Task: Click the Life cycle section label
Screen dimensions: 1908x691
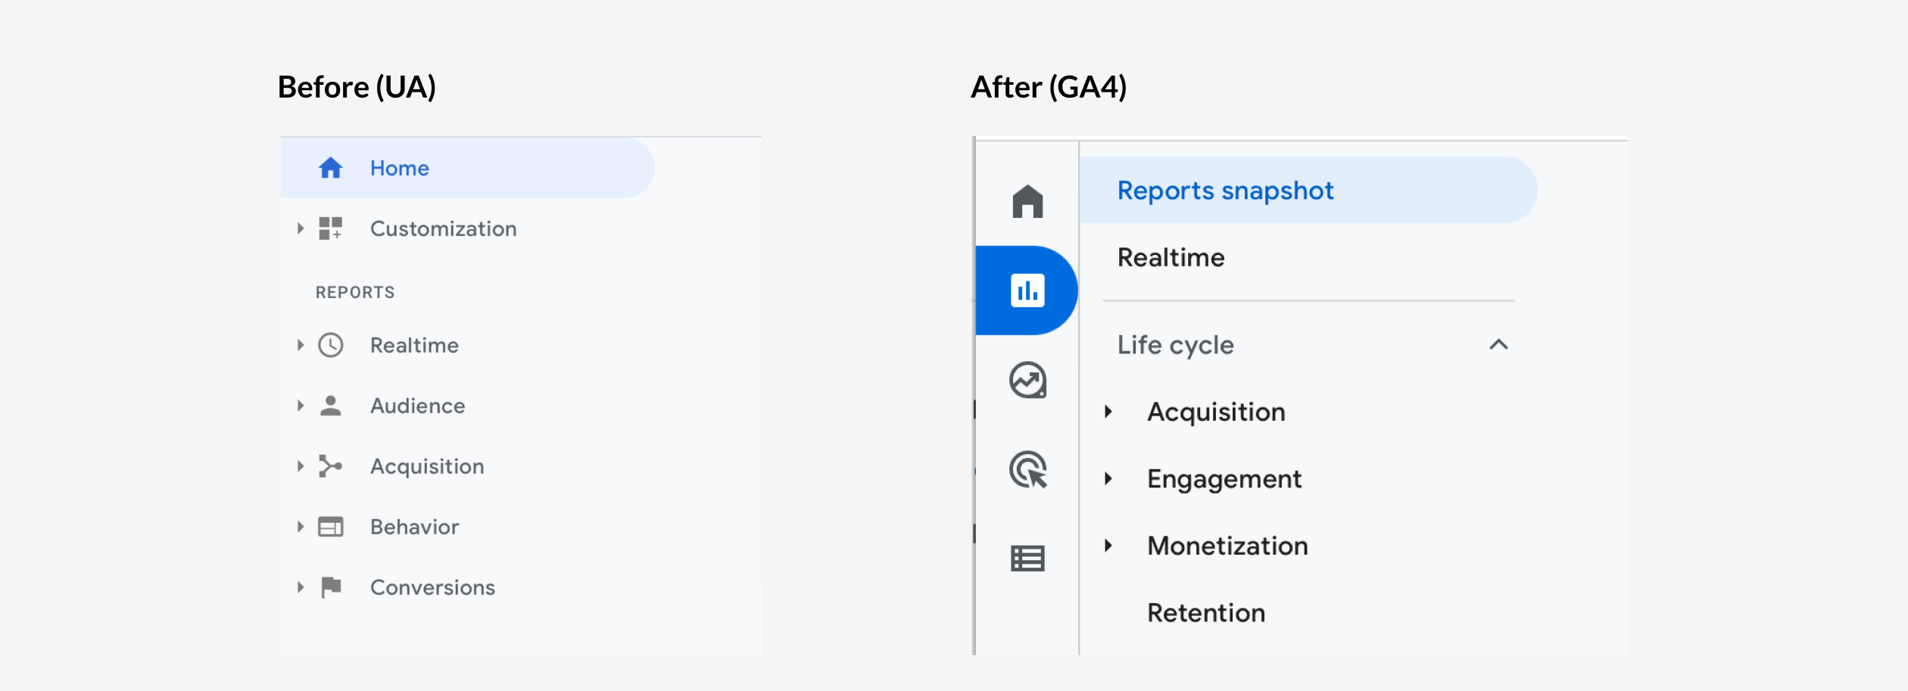Action: point(1175,345)
